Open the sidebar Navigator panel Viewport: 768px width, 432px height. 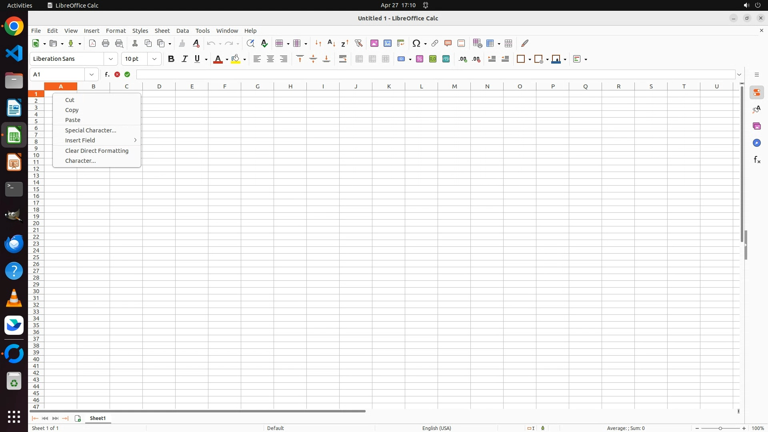(x=757, y=143)
